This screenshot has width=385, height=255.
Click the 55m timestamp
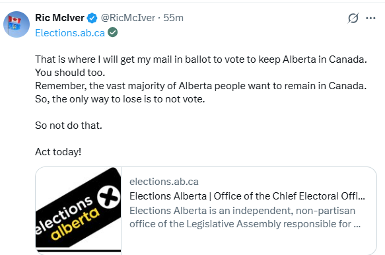pos(173,18)
